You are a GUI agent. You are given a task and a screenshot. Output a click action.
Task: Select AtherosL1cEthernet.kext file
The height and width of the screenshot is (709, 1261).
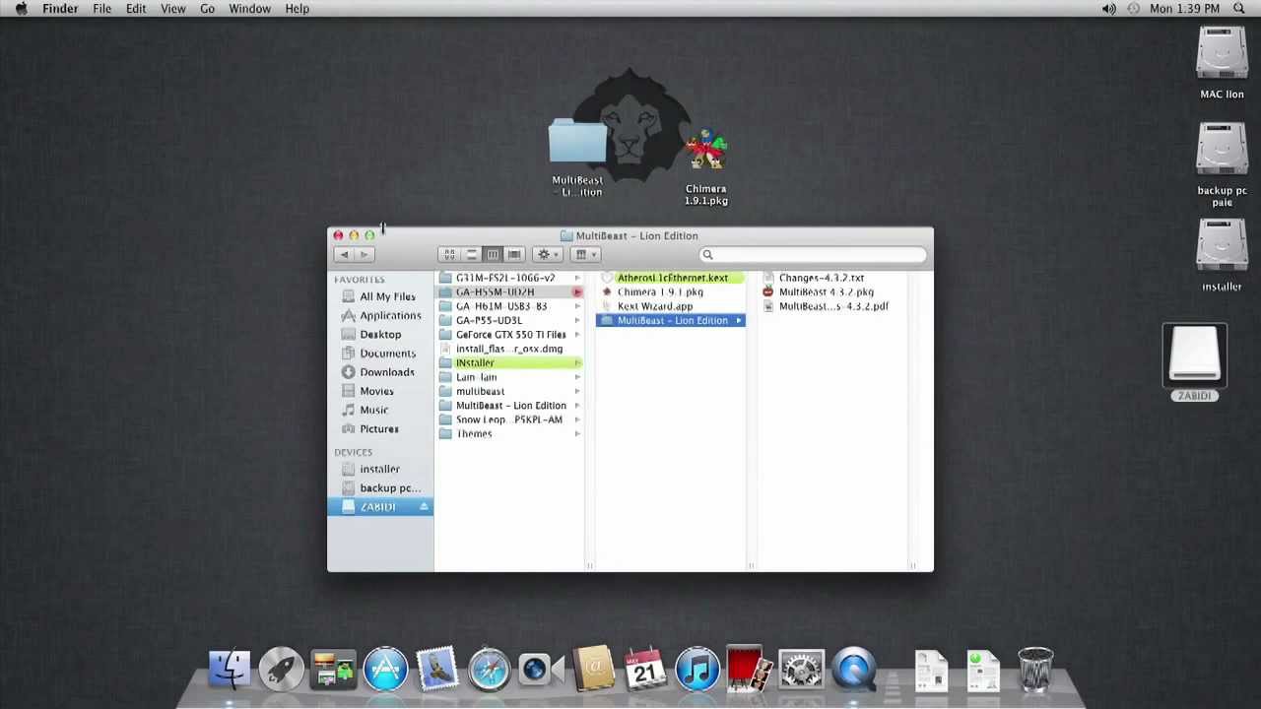coord(672,278)
